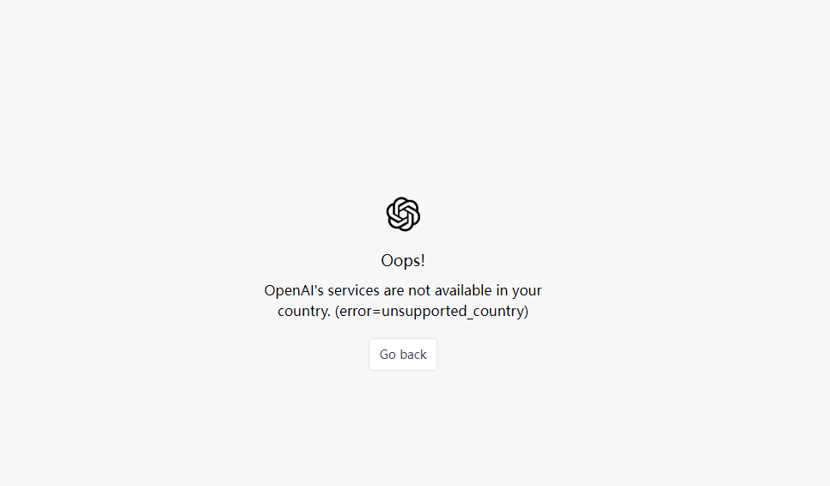Screen dimensions: 830x486
Task: Click the "error=" portion of the code
Action: click(360, 312)
